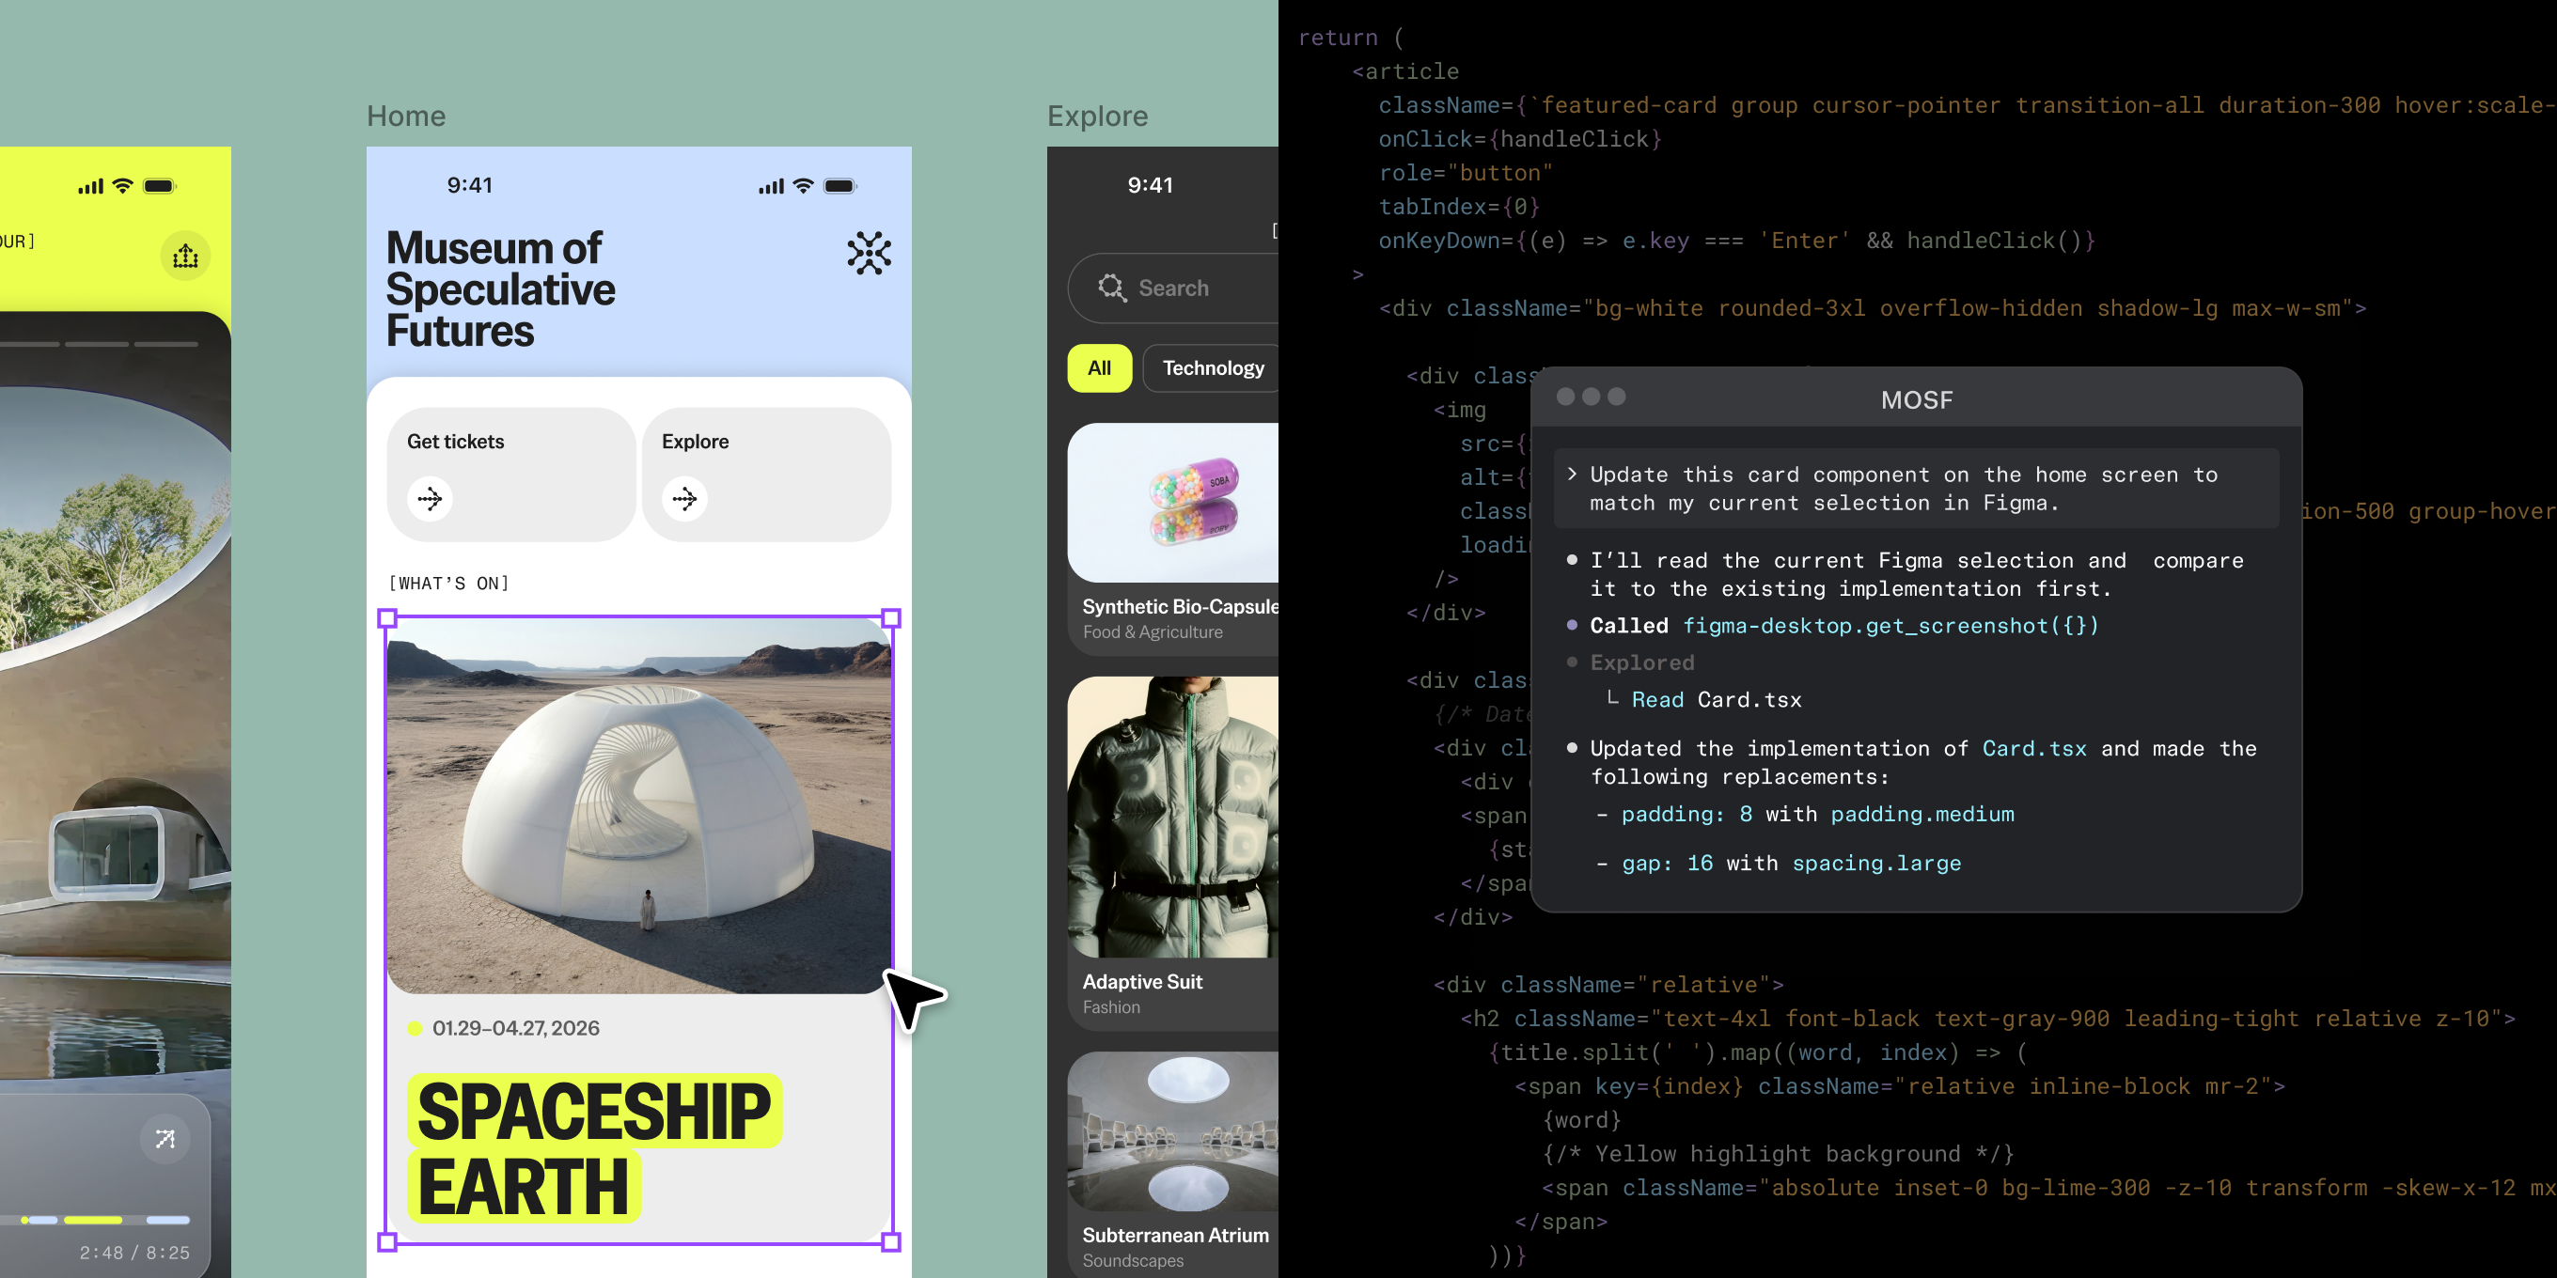The image size is (2557, 1278).
Task: Select the dome photo in Spaceship Earth card
Action: pyautogui.click(x=639, y=805)
